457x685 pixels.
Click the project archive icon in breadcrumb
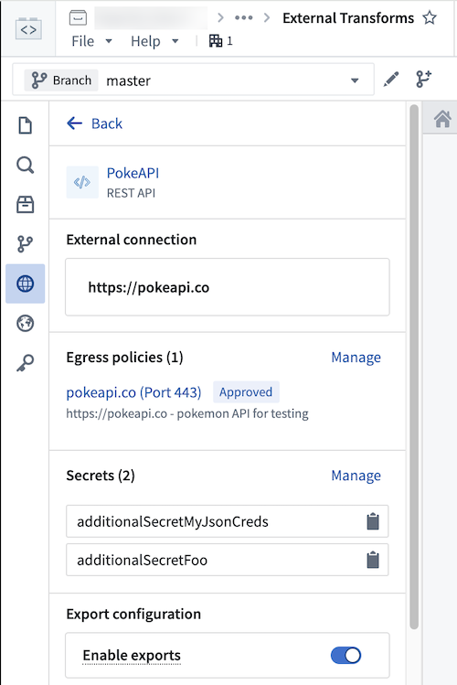(78, 18)
